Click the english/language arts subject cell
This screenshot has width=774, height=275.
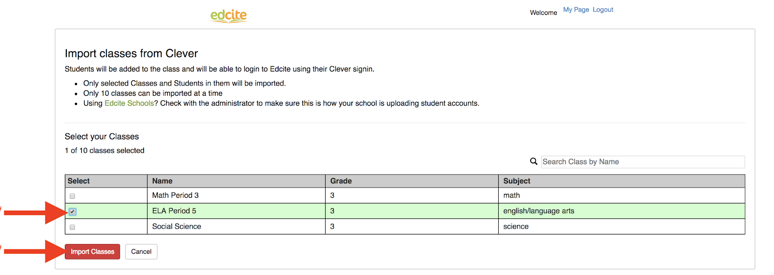538,211
